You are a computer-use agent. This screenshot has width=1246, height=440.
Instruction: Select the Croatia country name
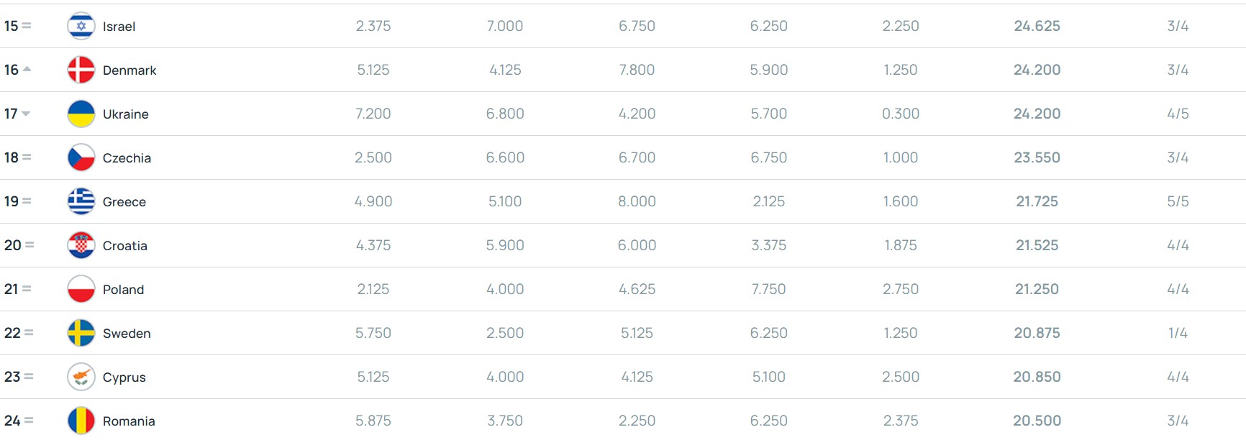(125, 246)
